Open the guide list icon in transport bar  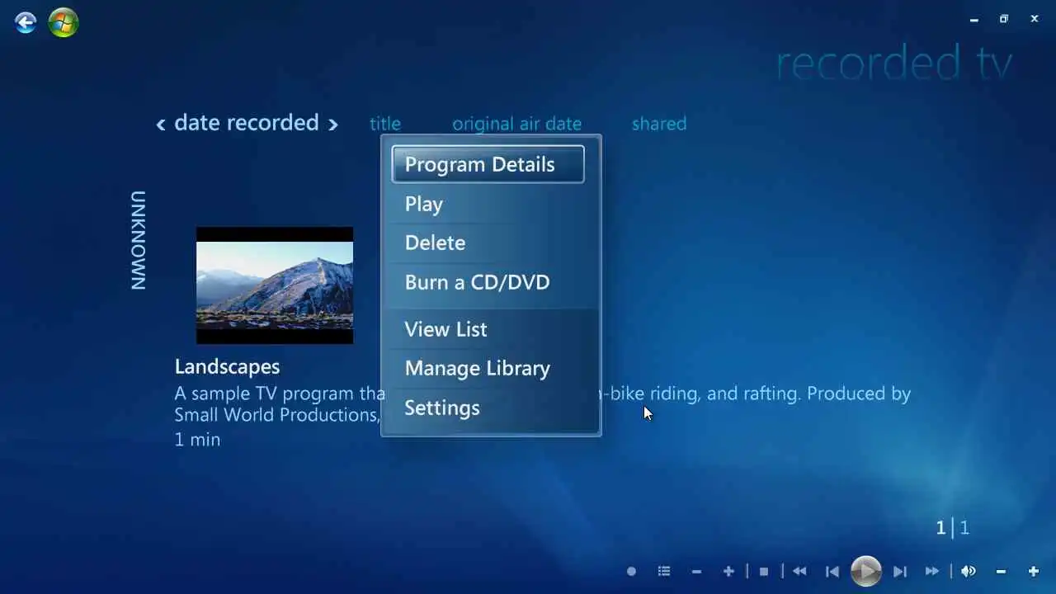click(664, 571)
